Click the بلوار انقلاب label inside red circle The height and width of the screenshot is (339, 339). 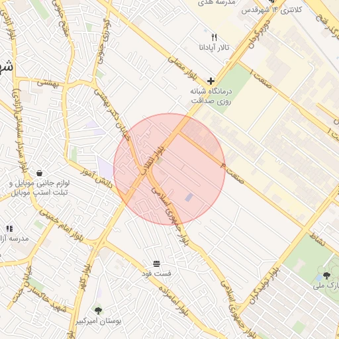coord(154,160)
